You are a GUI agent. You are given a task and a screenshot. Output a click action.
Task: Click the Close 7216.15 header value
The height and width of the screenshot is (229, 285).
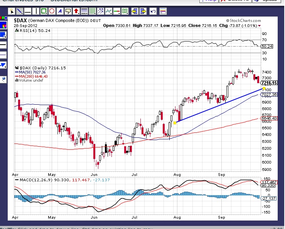click(x=202, y=25)
